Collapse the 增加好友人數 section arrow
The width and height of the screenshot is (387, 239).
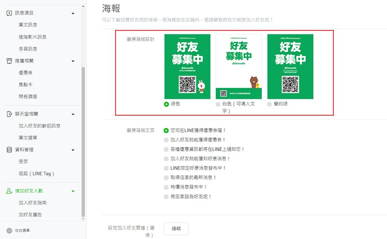coord(73,191)
